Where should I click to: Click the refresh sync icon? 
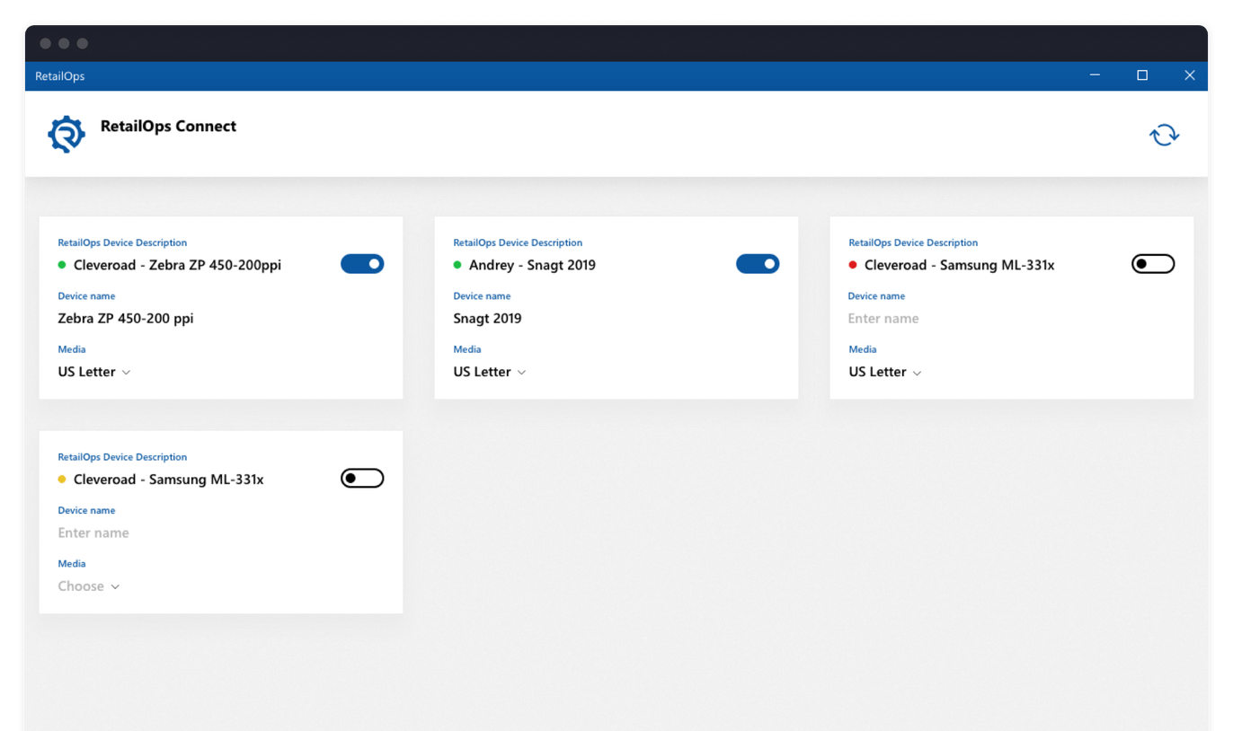(1164, 133)
